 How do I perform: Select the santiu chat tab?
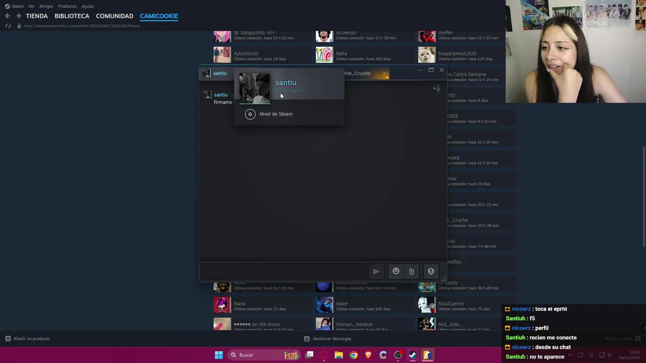tap(216, 73)
